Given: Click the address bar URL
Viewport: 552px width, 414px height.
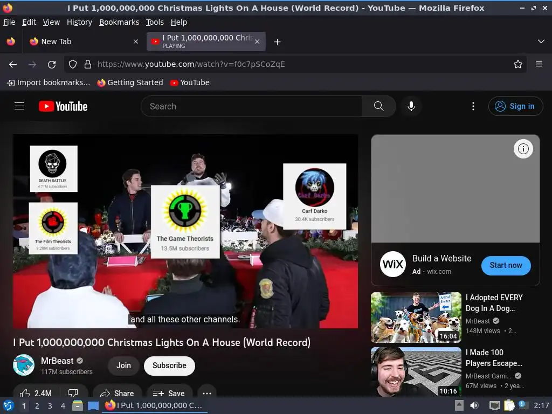Looking at the screenshot, I should (191, 65).
